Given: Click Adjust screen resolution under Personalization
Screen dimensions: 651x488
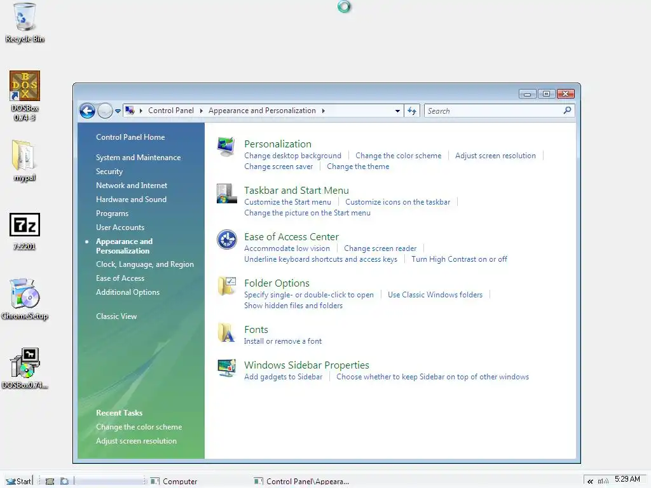Looking at the screenshot, I should (x=495, y=156).
